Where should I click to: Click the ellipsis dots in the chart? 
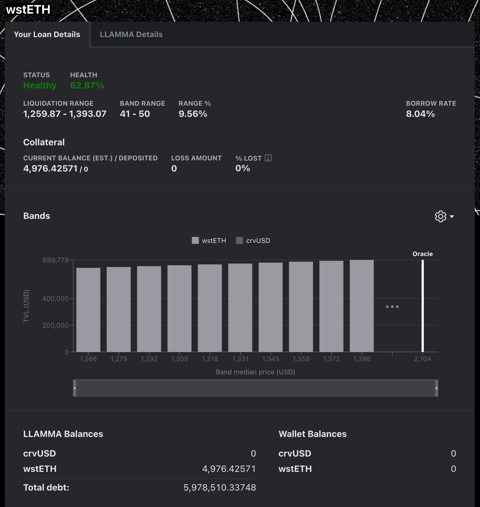[392, 306]
